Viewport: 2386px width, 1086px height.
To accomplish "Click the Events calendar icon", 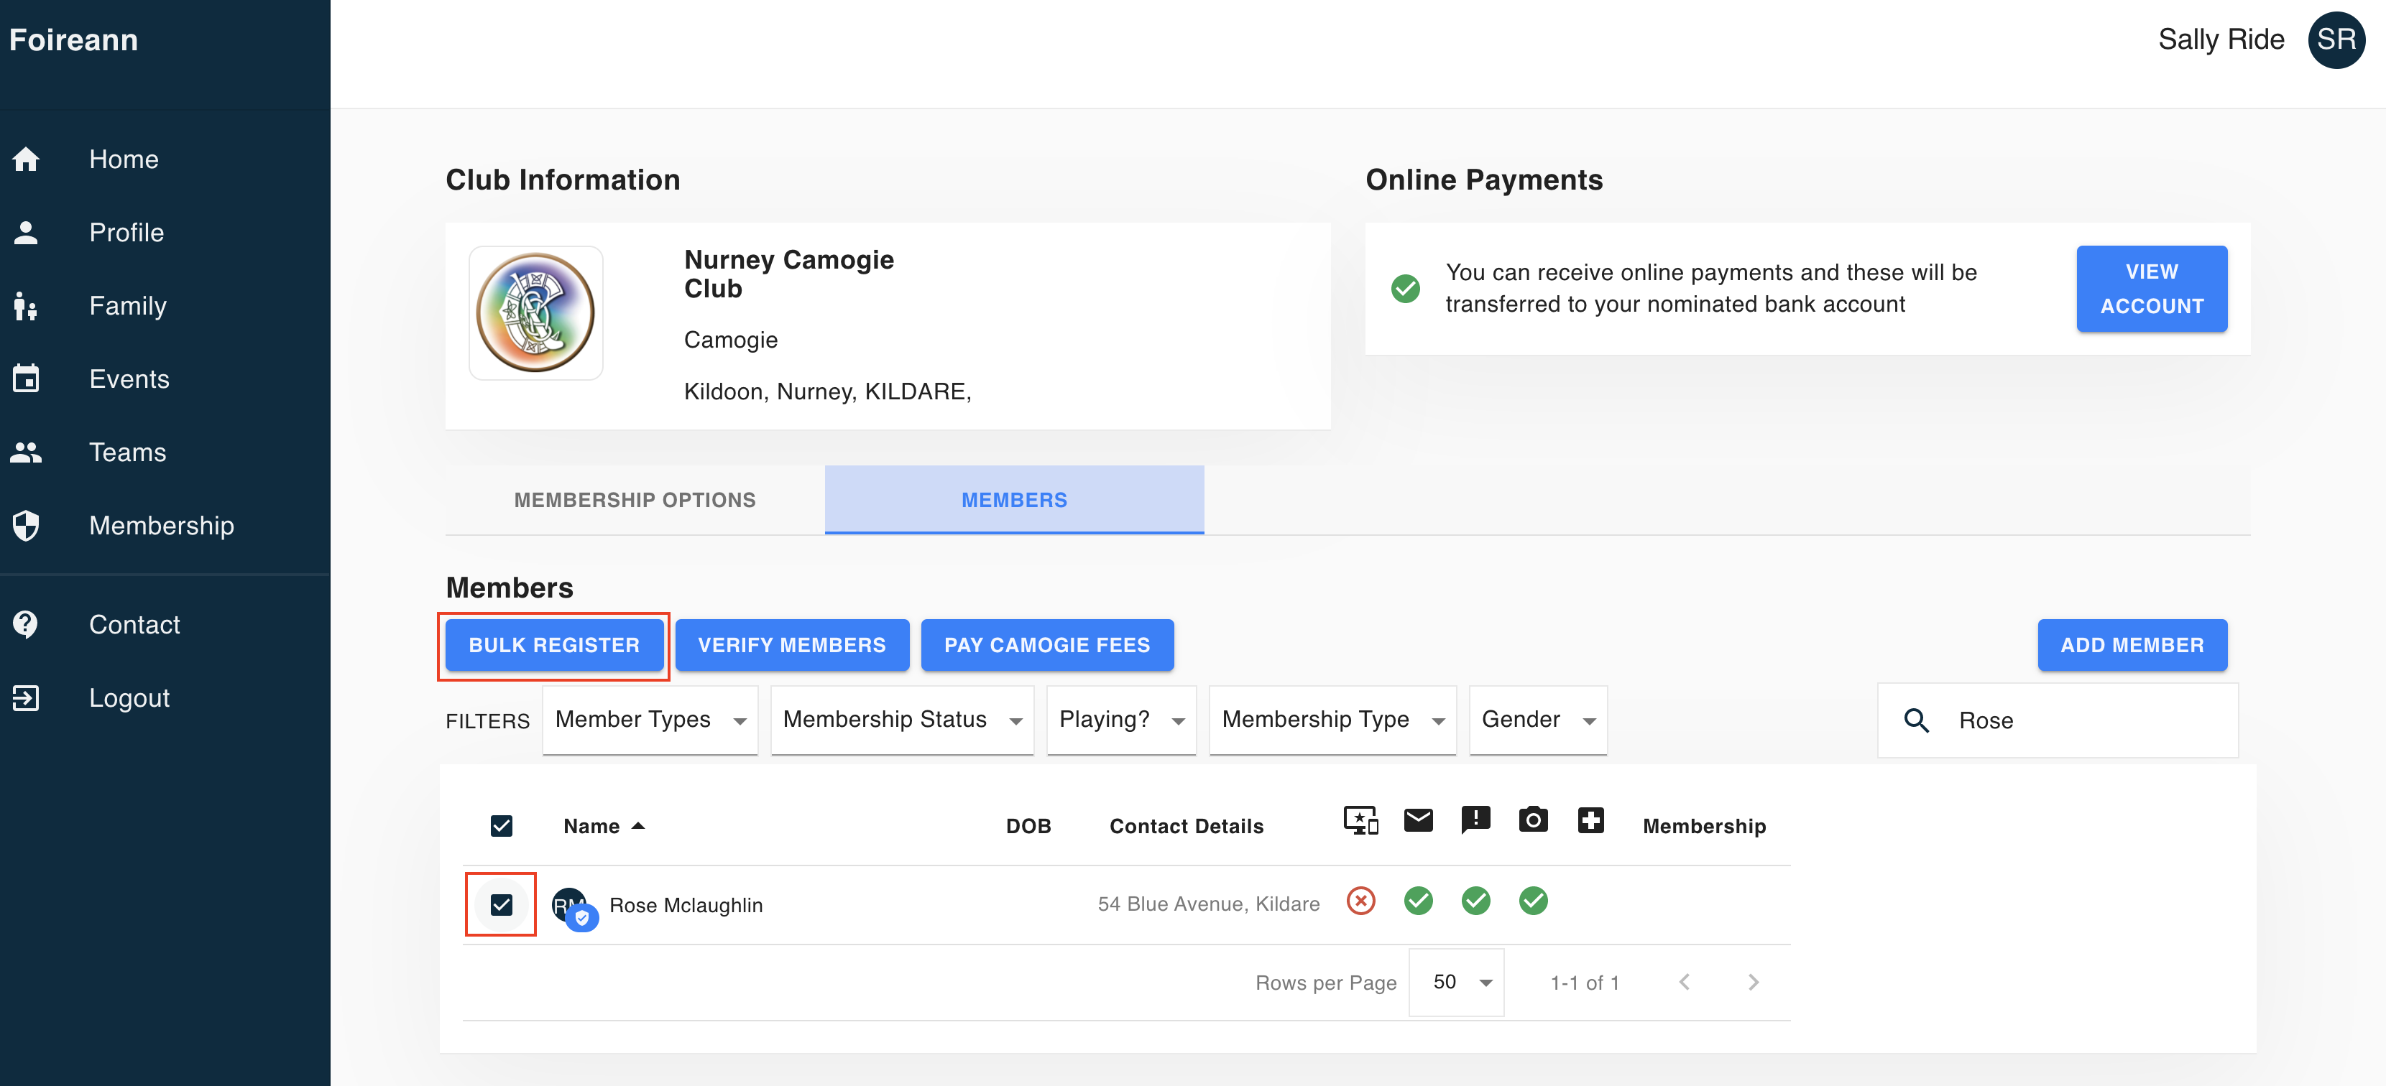I will pyautogui.click(x=26, y=379).
